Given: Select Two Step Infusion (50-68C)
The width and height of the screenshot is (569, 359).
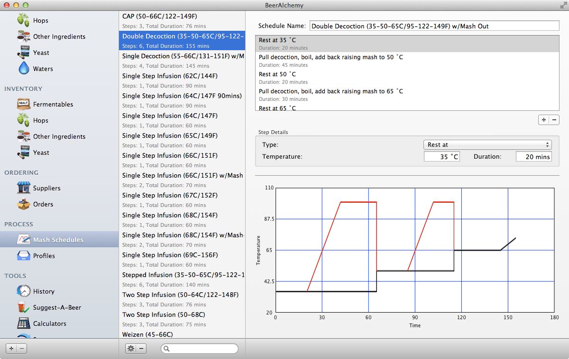Looking at the screenshot, I should (x=182, y=319).
